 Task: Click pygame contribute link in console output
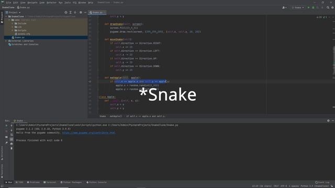(x=88, y=133)
